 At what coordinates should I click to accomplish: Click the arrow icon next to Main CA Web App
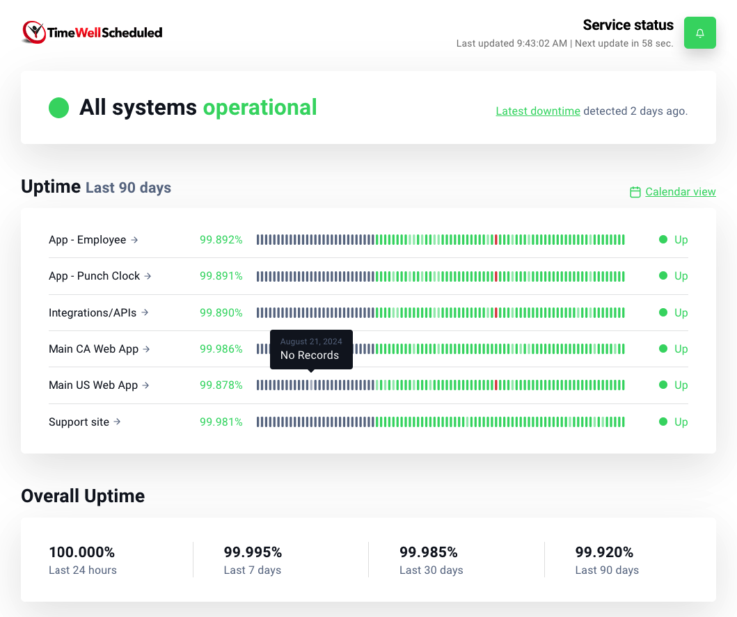pyautogui.click(x=147, y=349)
